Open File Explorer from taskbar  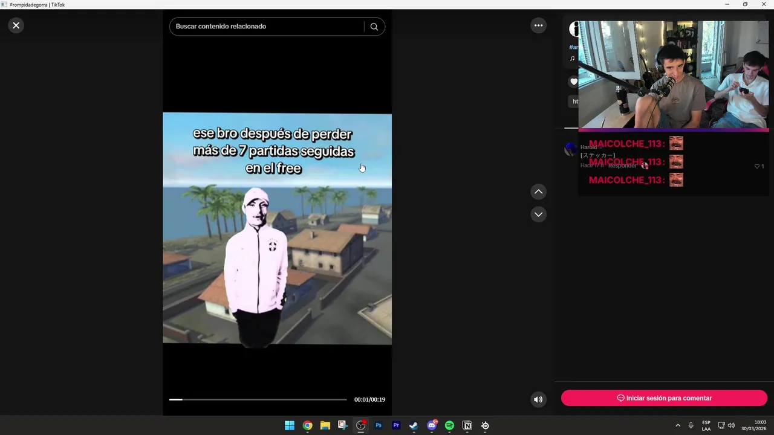tap(325, 425)
